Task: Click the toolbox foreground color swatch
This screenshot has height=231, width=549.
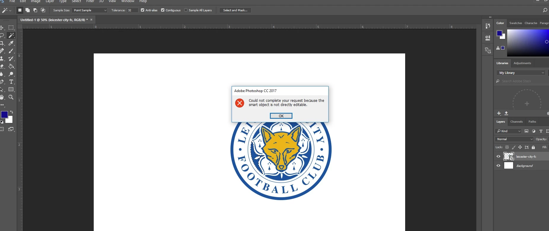Action: [4, 114]
